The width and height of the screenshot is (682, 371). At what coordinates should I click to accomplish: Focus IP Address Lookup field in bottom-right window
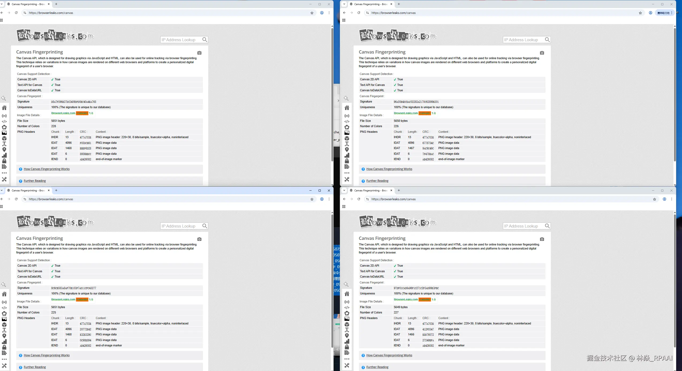click(524, 226)
